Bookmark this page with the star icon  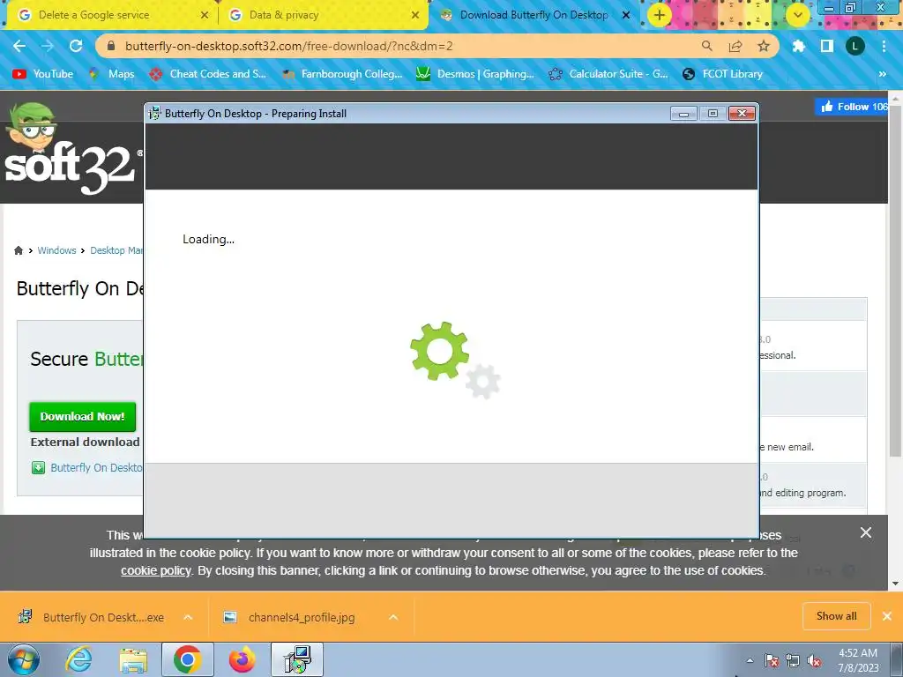coord(763,46)
